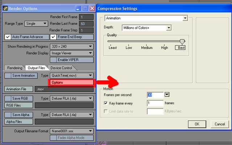Open the Save Alpha Type dropdown

coord(72,115)
